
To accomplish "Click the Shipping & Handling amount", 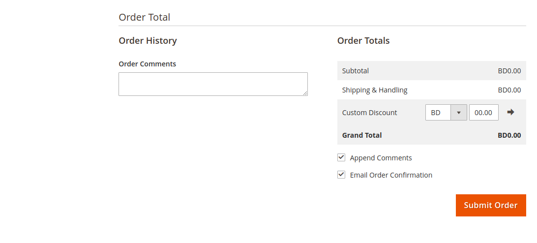I will click(x=509, y=90).
